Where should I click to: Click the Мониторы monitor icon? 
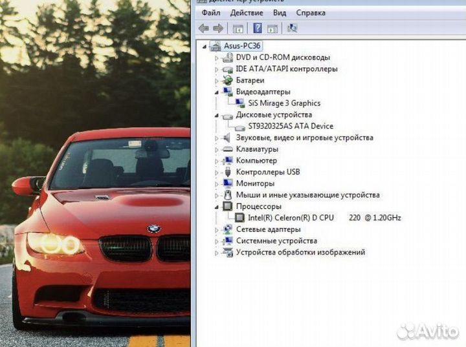[x=228, y=184]
